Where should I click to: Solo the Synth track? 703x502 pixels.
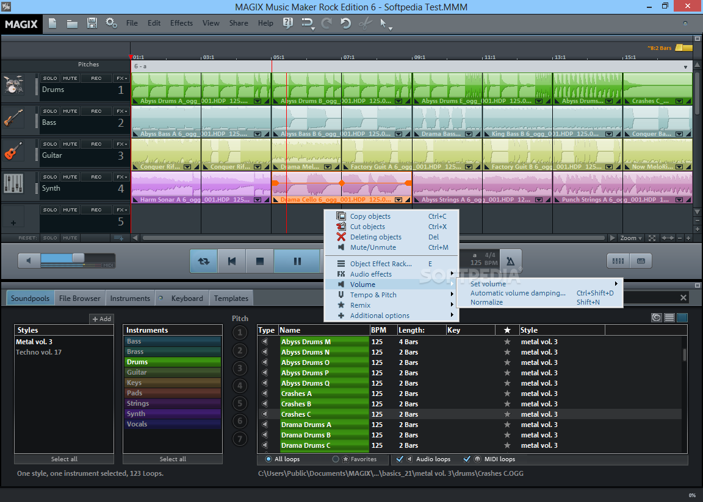(x=50, y=177)
